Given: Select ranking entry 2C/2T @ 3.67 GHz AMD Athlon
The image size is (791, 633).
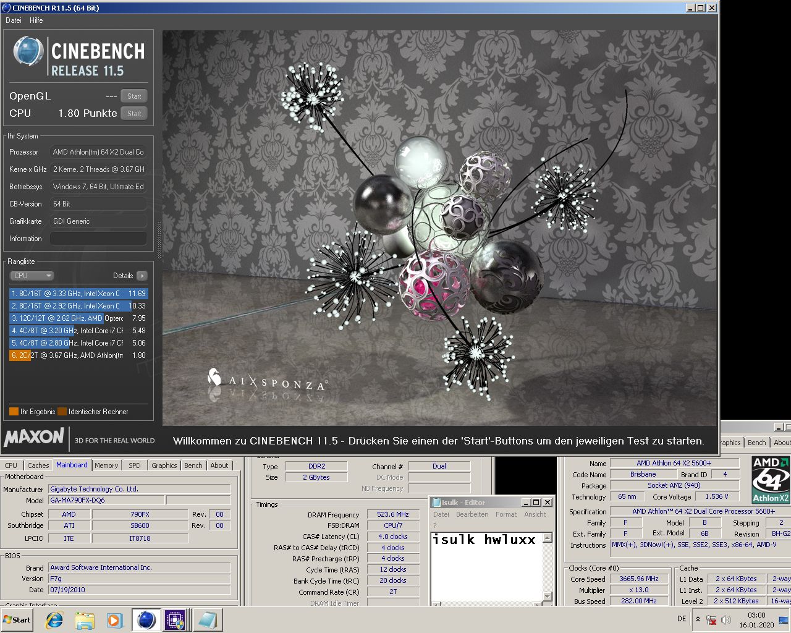Looking at the screenshot, I should coord(78,355).
